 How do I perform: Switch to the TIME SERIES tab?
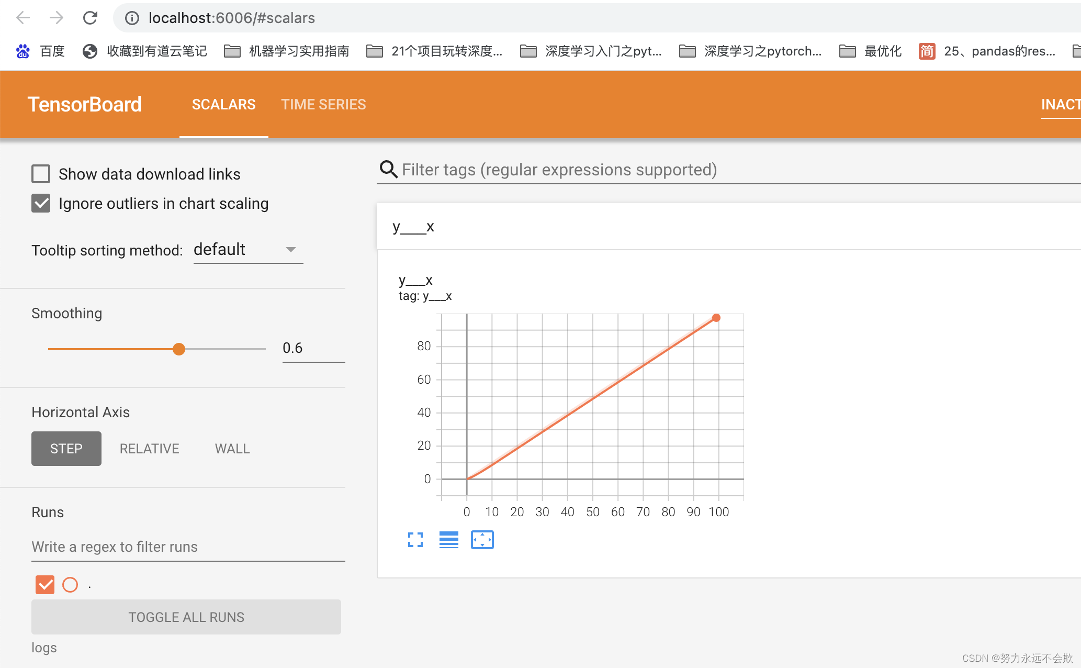(x=323, y=105)
